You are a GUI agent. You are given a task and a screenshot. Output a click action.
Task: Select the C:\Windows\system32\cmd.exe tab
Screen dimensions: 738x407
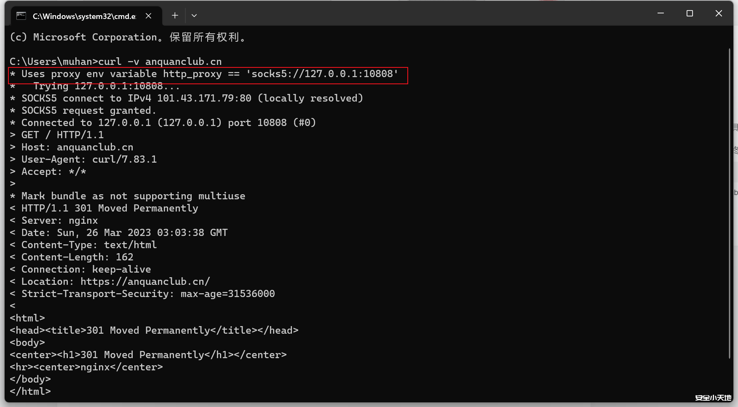click(x=84, y=16)
